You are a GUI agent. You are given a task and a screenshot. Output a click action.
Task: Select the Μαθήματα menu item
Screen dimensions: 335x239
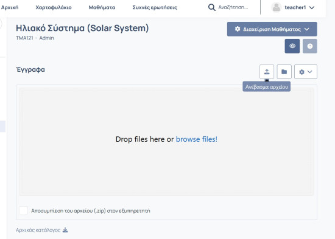click(x=102, y=7)
